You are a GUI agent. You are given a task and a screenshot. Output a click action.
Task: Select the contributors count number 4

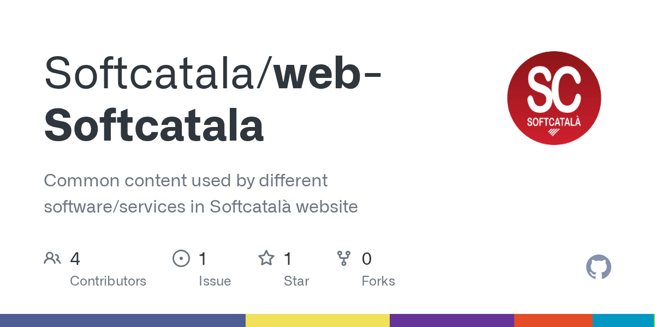pos(75,259)
